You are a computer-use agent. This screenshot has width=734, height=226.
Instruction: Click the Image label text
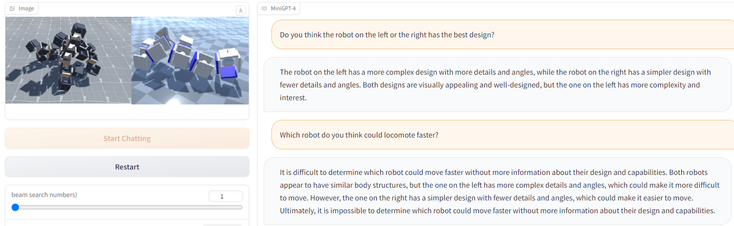point(26,8)
